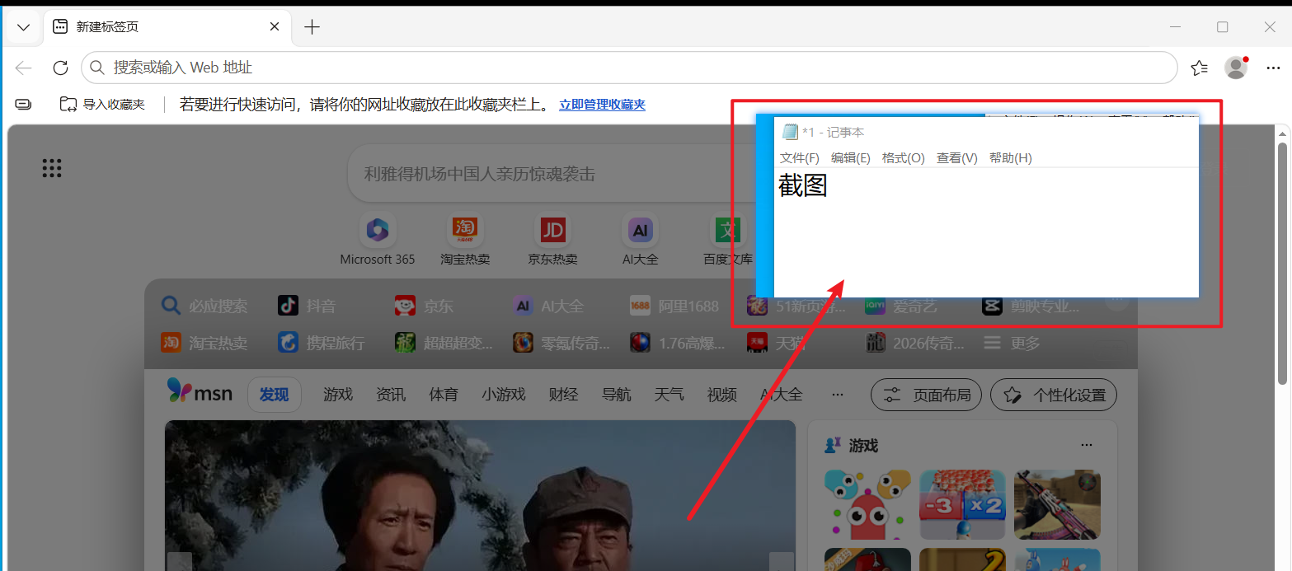Open the 必应搜索 quick link
This screenshot has width=1292, height=571.
click(x=204, y=307)
